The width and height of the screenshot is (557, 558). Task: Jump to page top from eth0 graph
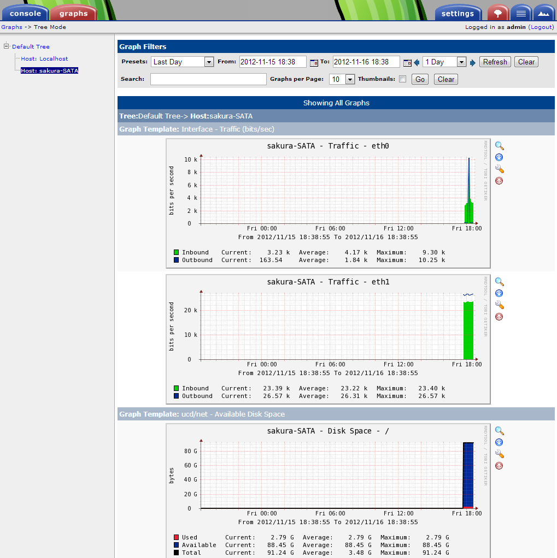tap(499, 181)
